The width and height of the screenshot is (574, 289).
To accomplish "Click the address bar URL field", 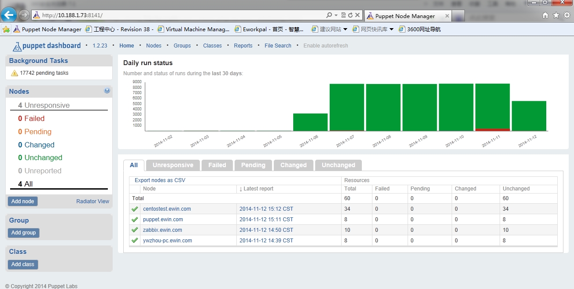I will (178, 15).
